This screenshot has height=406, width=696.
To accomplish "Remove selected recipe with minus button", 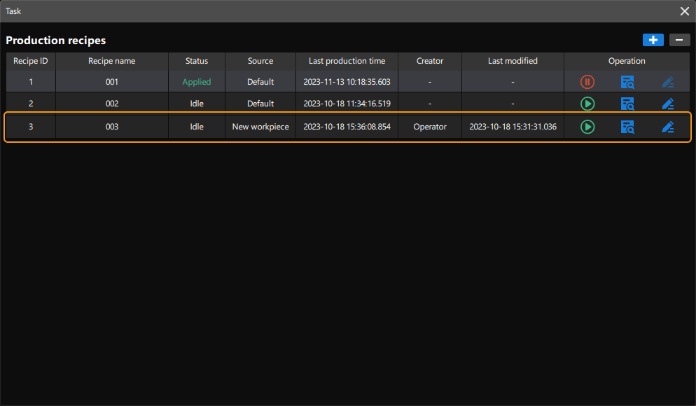I will tap(679, 40).
